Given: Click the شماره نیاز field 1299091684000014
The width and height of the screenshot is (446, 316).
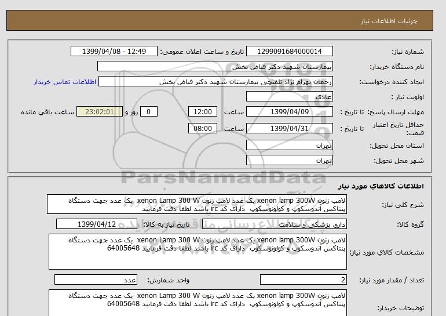Looking at the screenshot, I should 289,51.
